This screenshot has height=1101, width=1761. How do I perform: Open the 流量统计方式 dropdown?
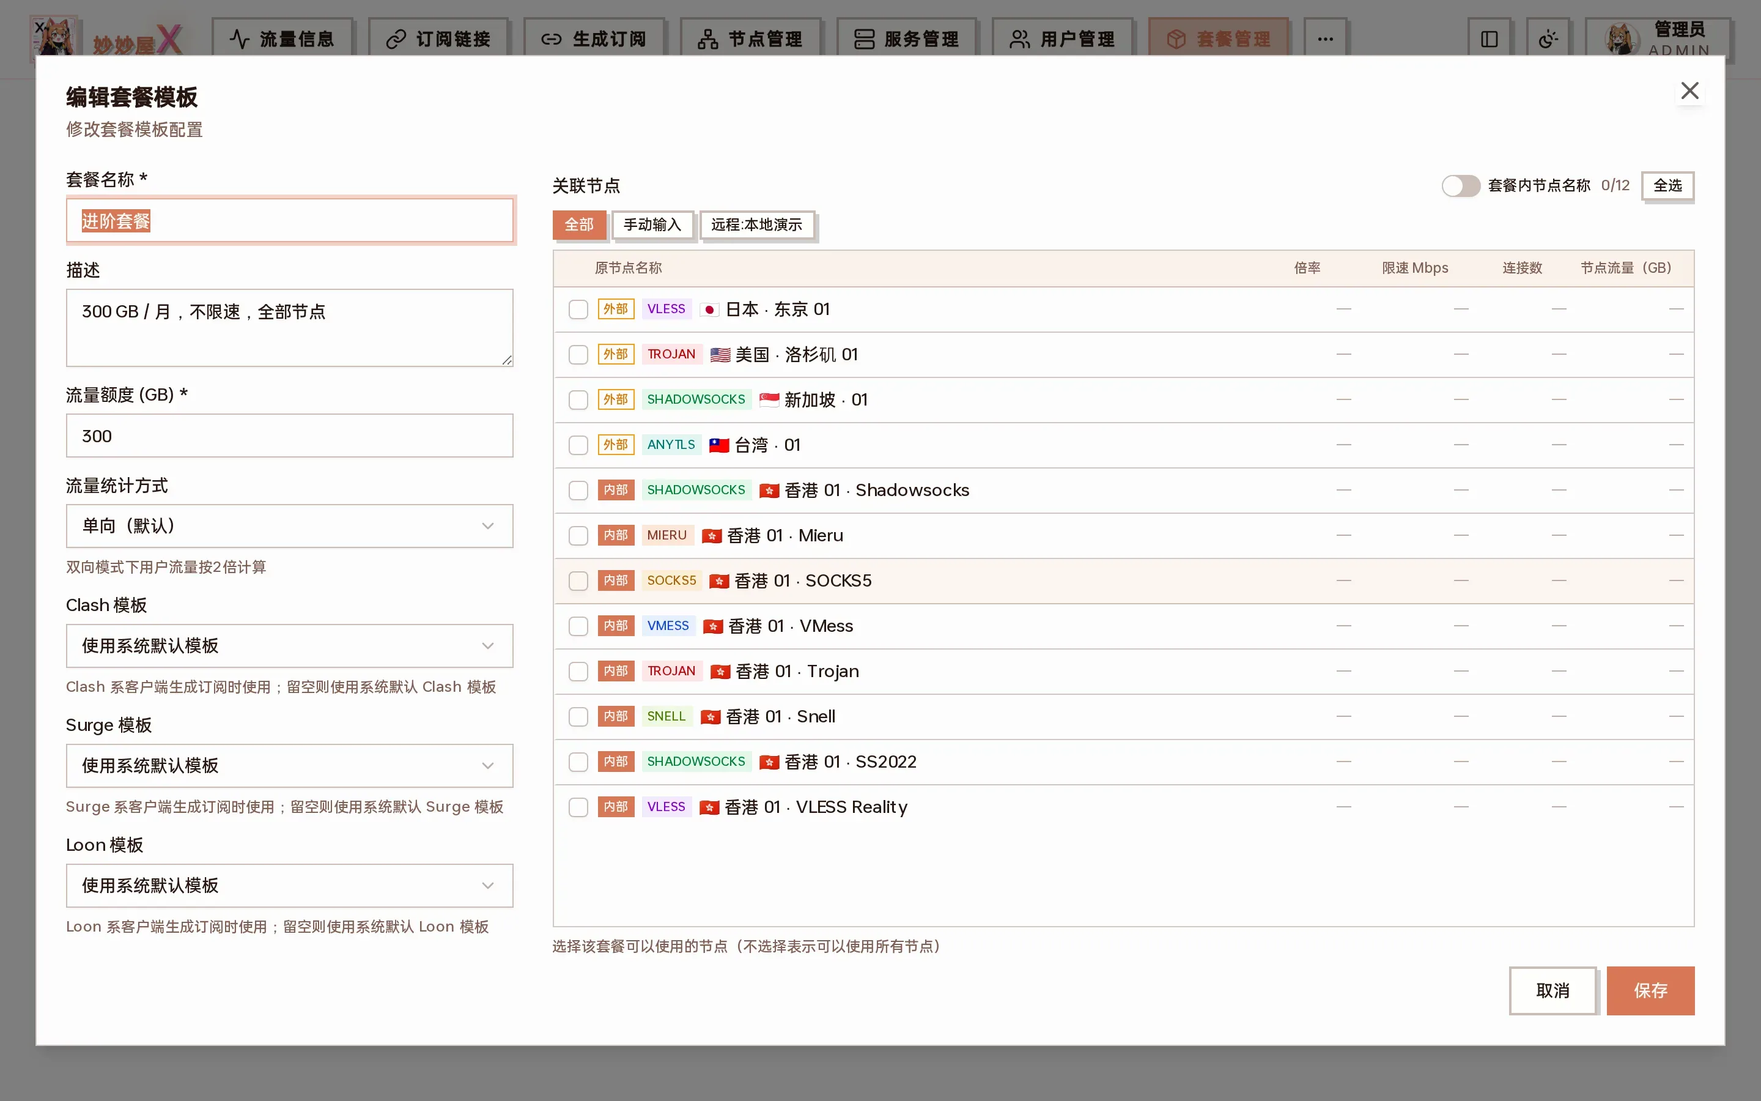pos(290,526)
